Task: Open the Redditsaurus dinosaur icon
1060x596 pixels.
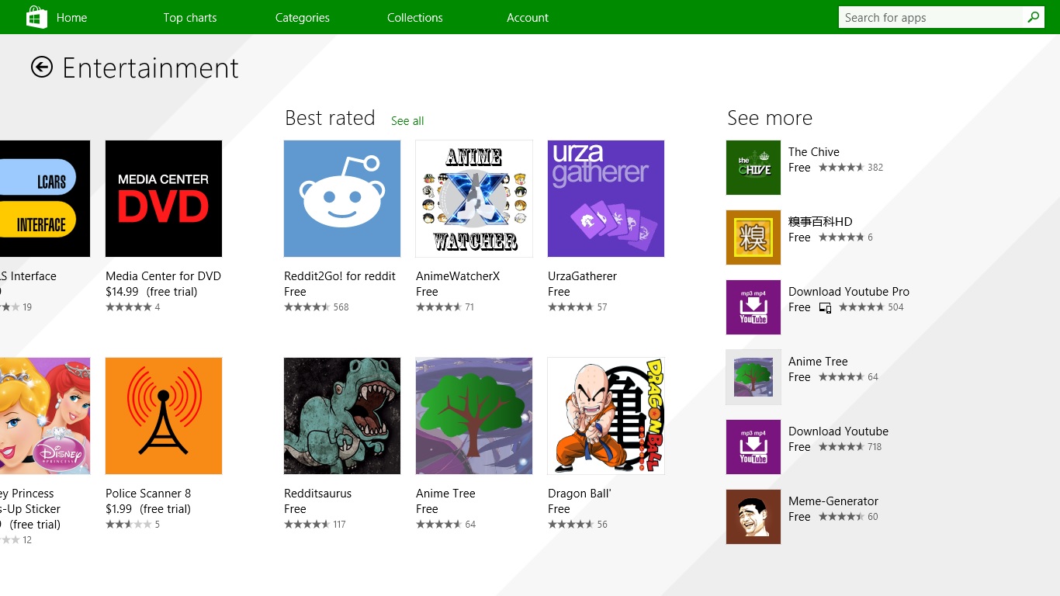Action: coord(342,416)
